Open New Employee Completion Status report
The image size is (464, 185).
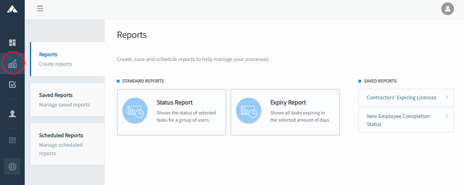click(x=406, y=120)
